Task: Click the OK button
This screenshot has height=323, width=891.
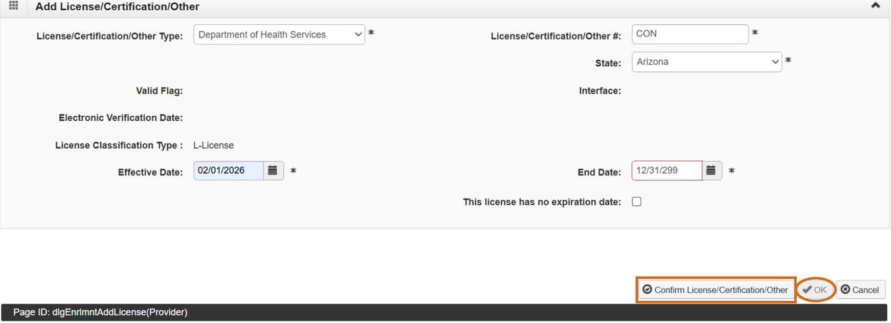Action: click(x=815, y=290)
